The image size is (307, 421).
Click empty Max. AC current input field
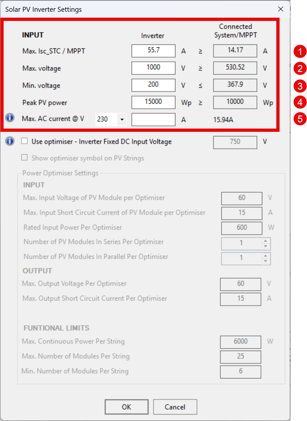(x=153, y=119)
